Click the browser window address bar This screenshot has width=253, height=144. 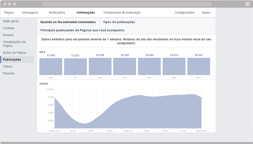(x=127, y=4)
